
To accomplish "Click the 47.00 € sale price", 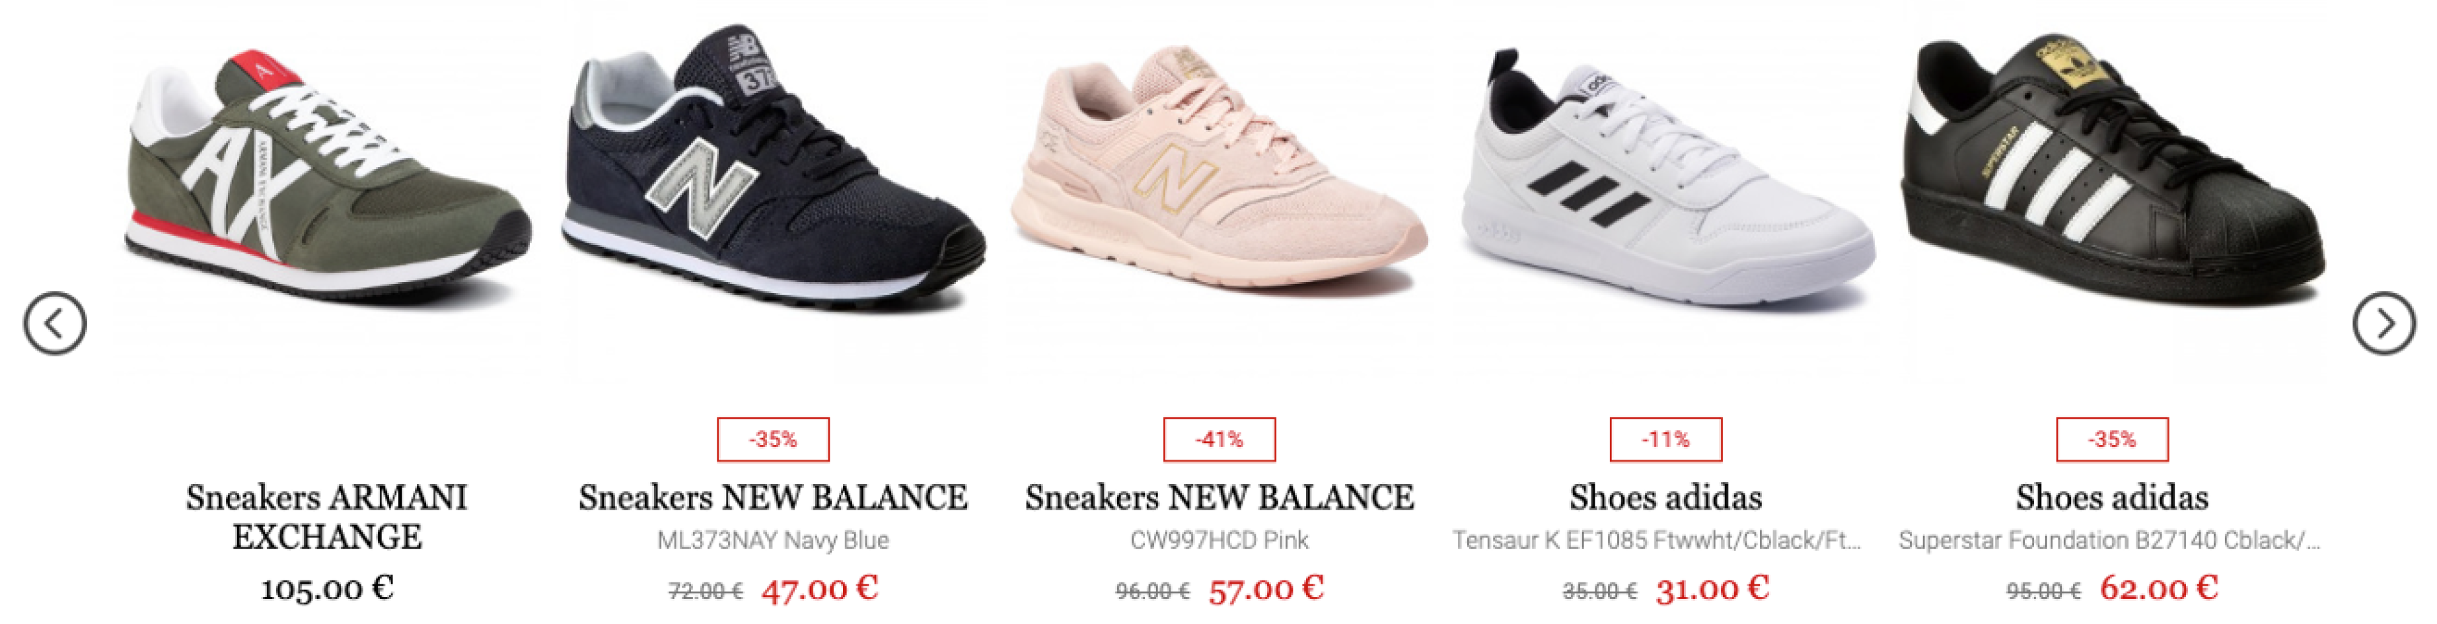I will (x=819, y=589).
